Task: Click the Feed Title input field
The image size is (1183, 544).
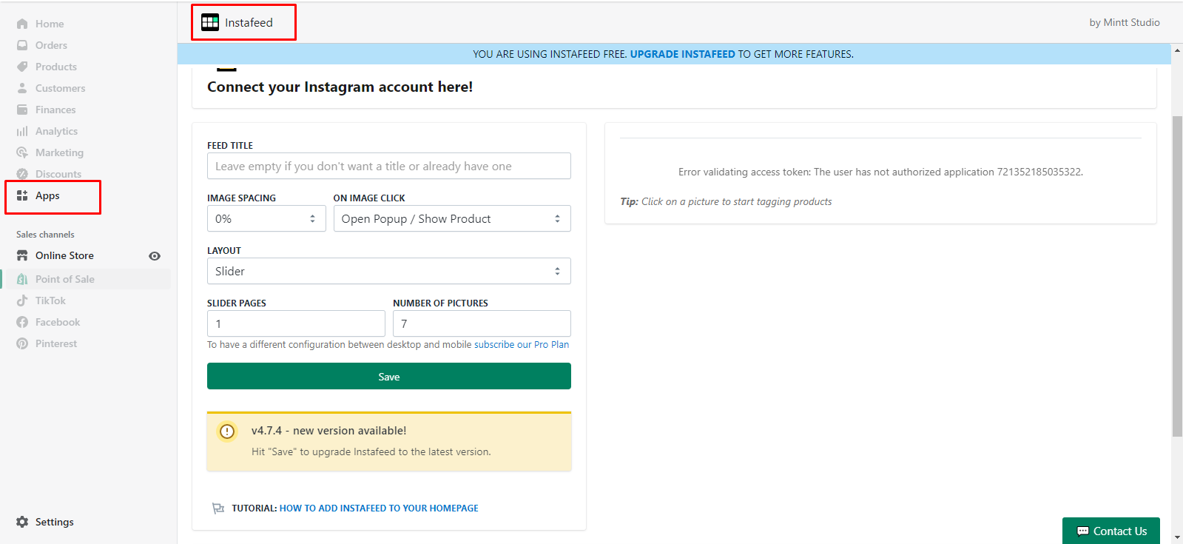Action: point(389,166)
